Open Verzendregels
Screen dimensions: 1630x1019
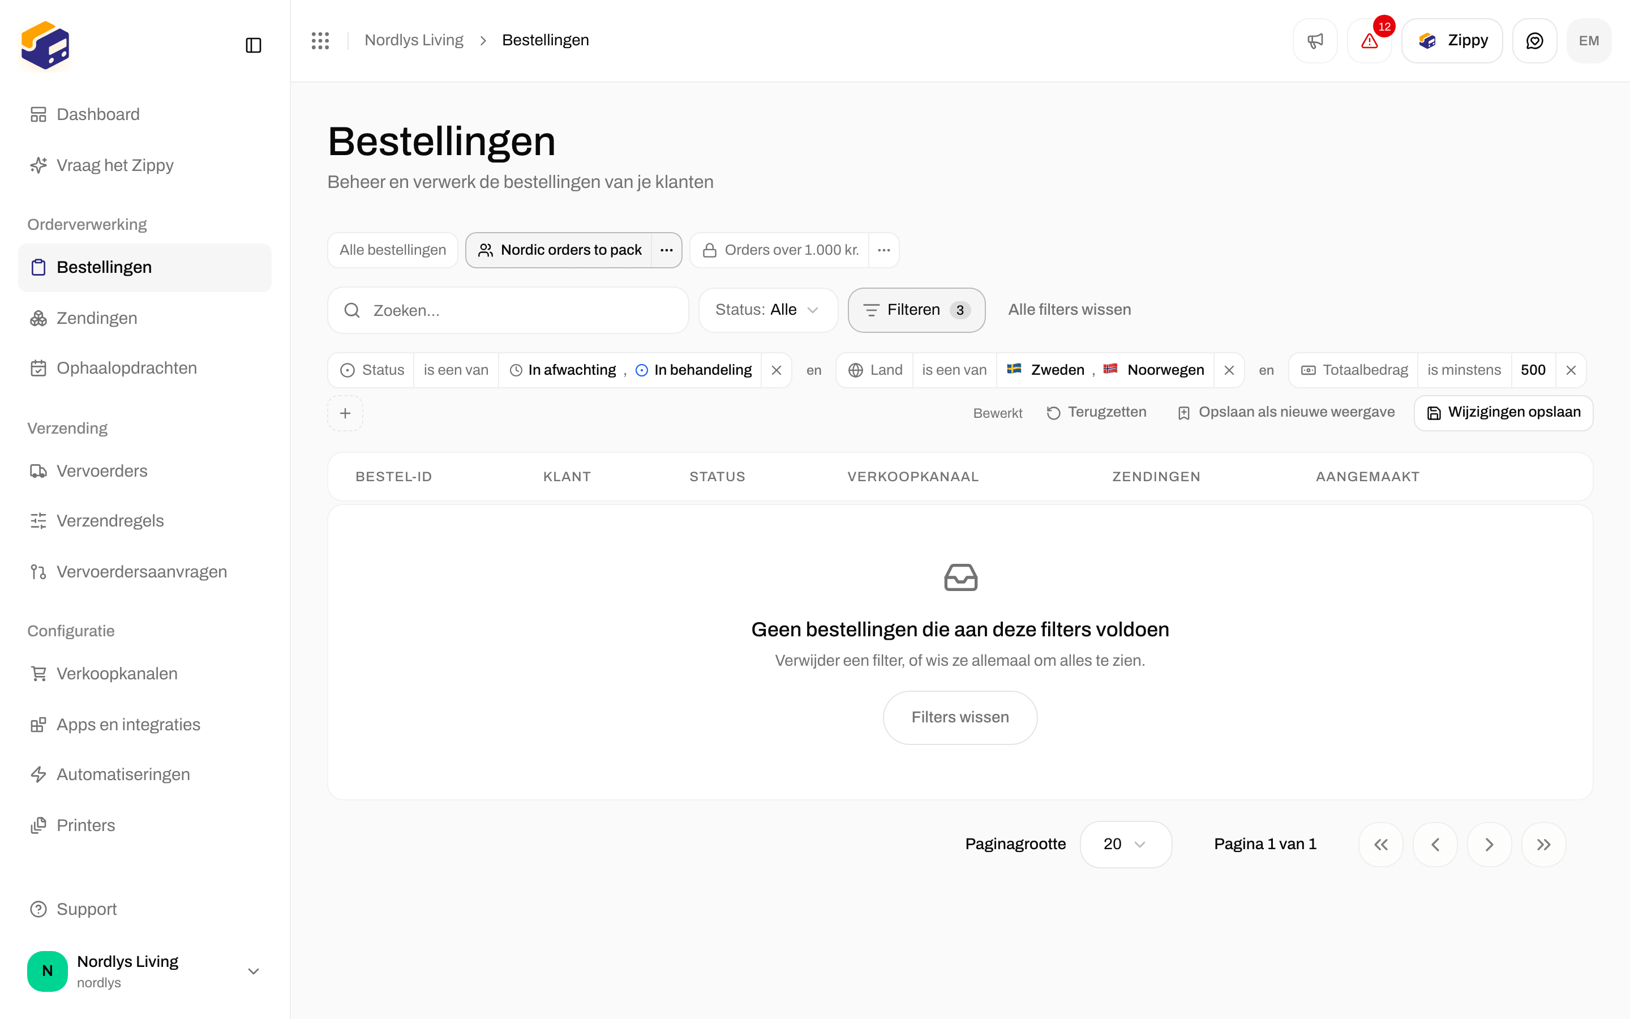tap(145, 521)
